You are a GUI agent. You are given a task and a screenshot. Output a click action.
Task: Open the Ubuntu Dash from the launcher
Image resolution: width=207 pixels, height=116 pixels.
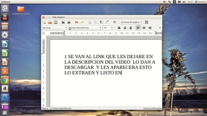[x=5, y=9]
